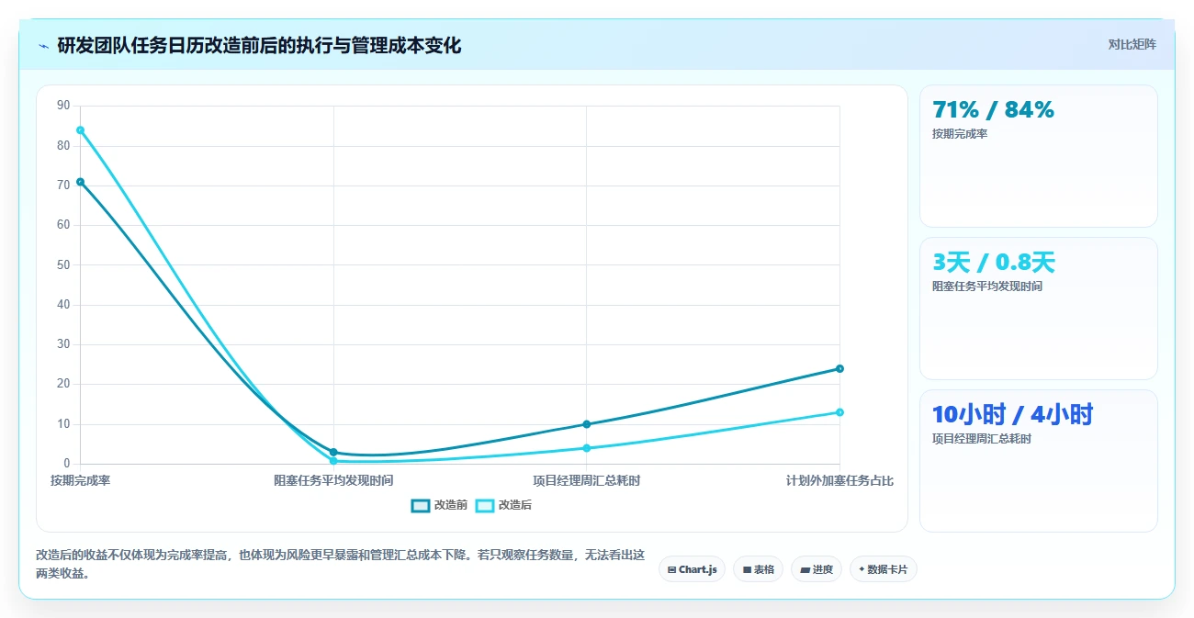This screenshot has width=1194, height=618.
Task: Click the summary paragraph starting 改造后的收益
Action: click(x=340, y=565)
